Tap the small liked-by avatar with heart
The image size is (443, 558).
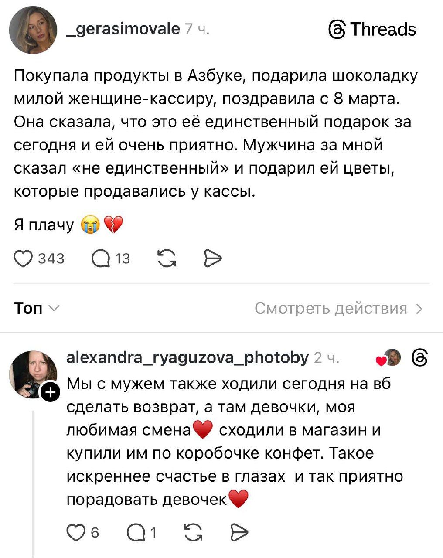(389, 358)
